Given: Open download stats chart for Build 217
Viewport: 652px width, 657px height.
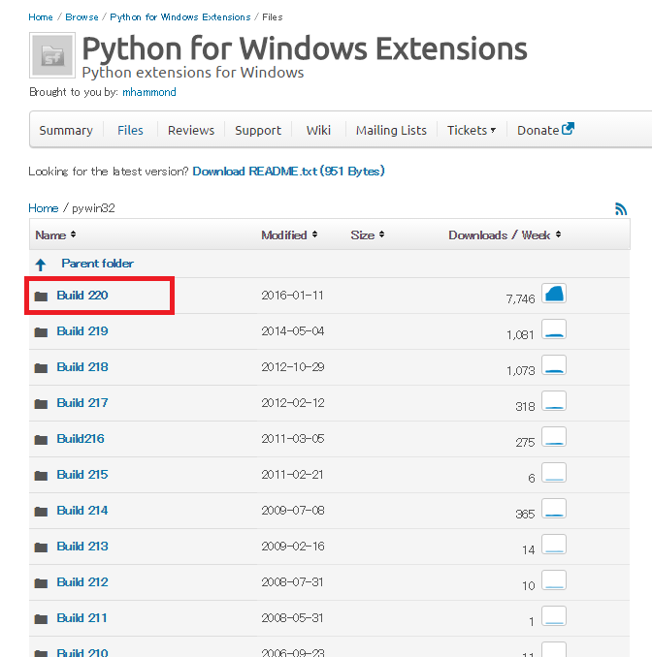Looking at the screenshot, I should point(554,400).
